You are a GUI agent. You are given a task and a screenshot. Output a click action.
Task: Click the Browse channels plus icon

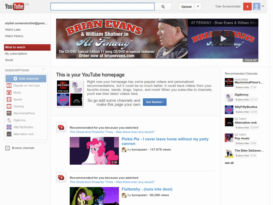7,148
